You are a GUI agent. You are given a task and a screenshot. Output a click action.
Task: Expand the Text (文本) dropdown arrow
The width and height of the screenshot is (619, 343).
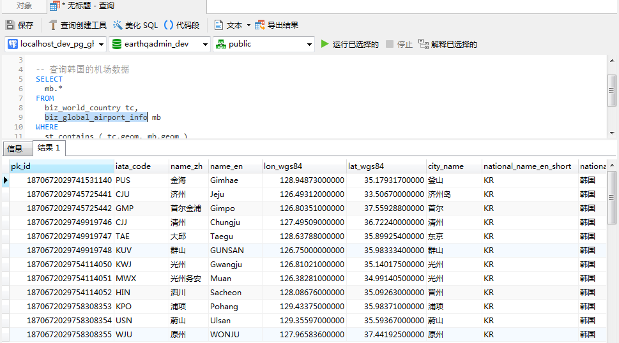(x=248, y=26)
